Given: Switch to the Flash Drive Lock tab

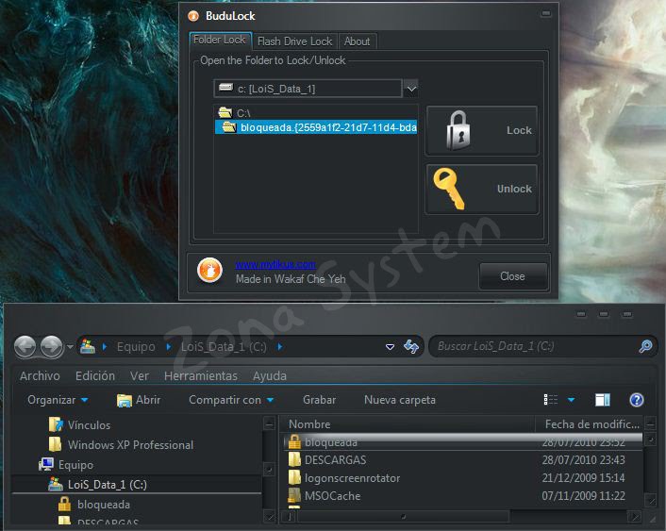Looking at the screenshot, I should tap(294, 41).
